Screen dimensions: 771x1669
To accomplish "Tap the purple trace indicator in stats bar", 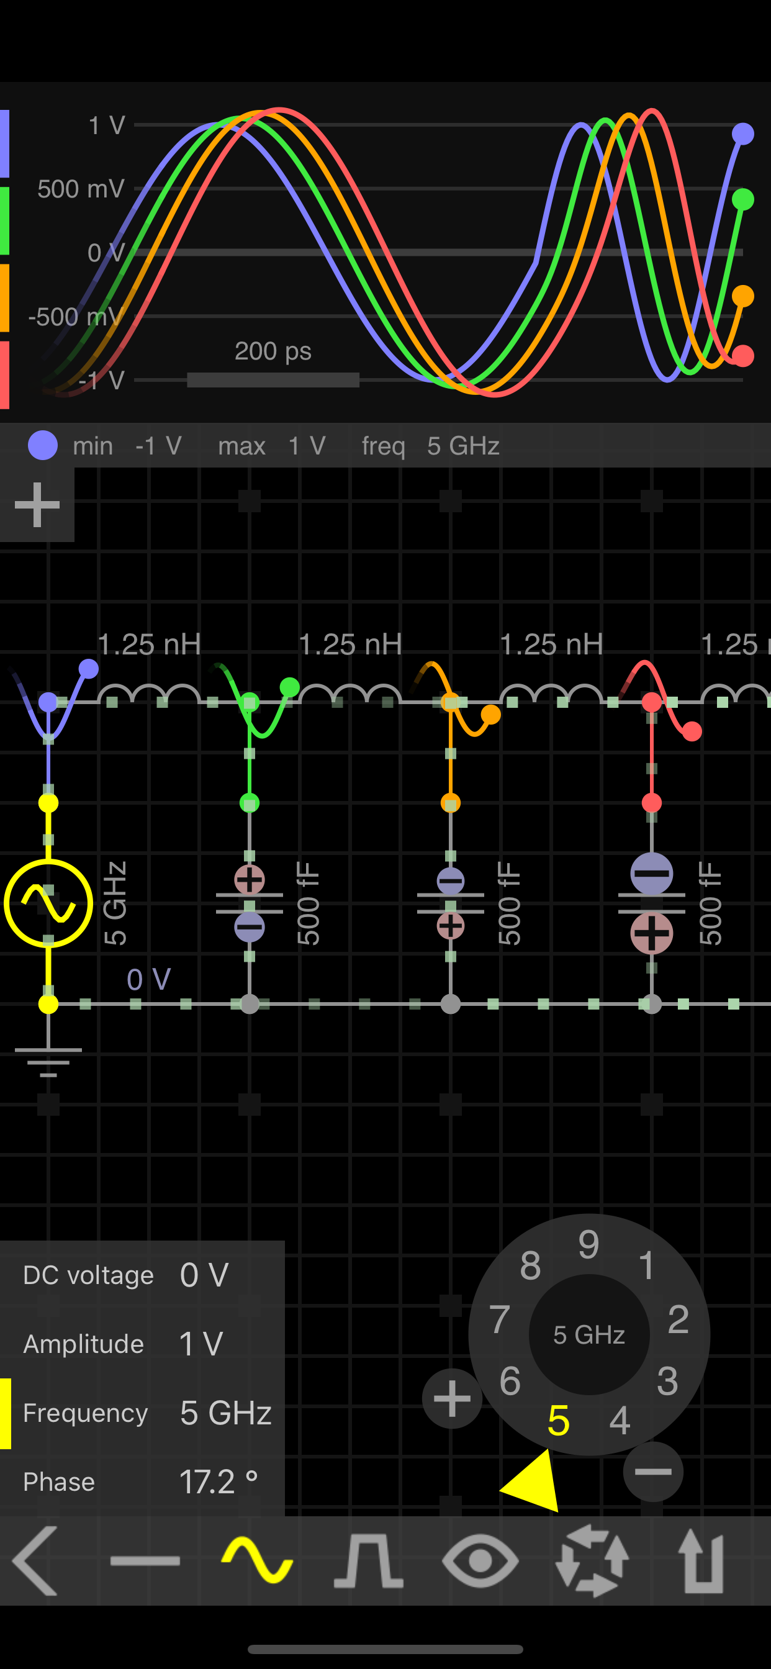I will coord(43,446).
